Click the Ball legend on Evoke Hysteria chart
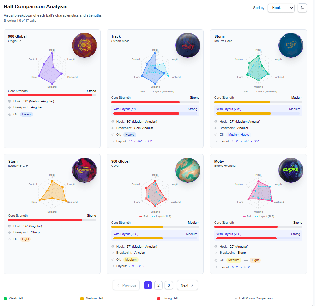 [x=247, y=216]
